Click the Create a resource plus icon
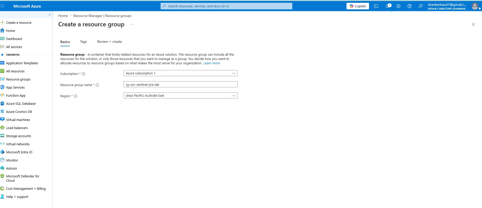 tap(2, 23)
